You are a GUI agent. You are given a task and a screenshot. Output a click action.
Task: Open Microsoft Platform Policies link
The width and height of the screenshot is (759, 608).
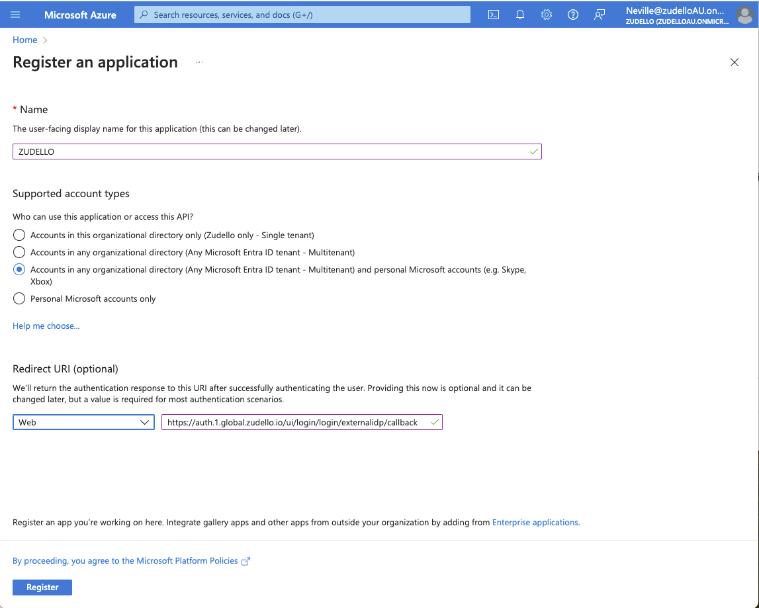pyautogui.click(x=125, y=560)
